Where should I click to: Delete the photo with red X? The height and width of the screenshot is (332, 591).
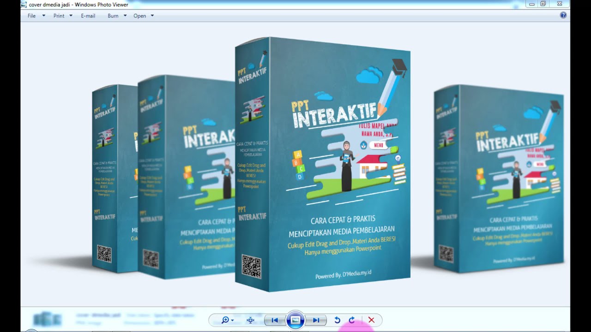(371, 320)
